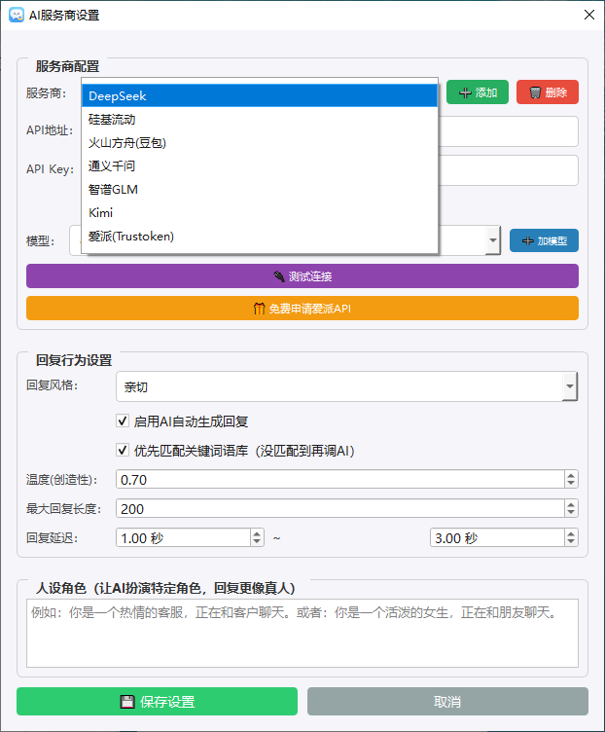Choose 智谱GLM provider entry
The image size is (605, 732).
(x=260, y=190)
